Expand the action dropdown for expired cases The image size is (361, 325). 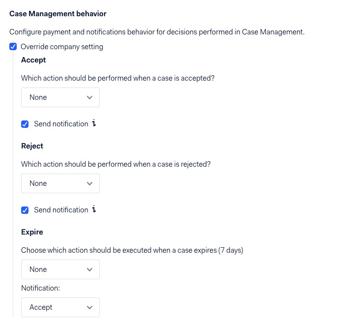[60, 269]
